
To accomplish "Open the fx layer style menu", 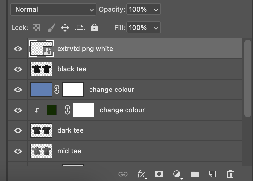I will (141, 174).
